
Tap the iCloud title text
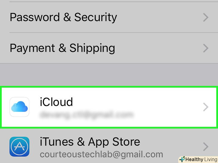point(56,102)
